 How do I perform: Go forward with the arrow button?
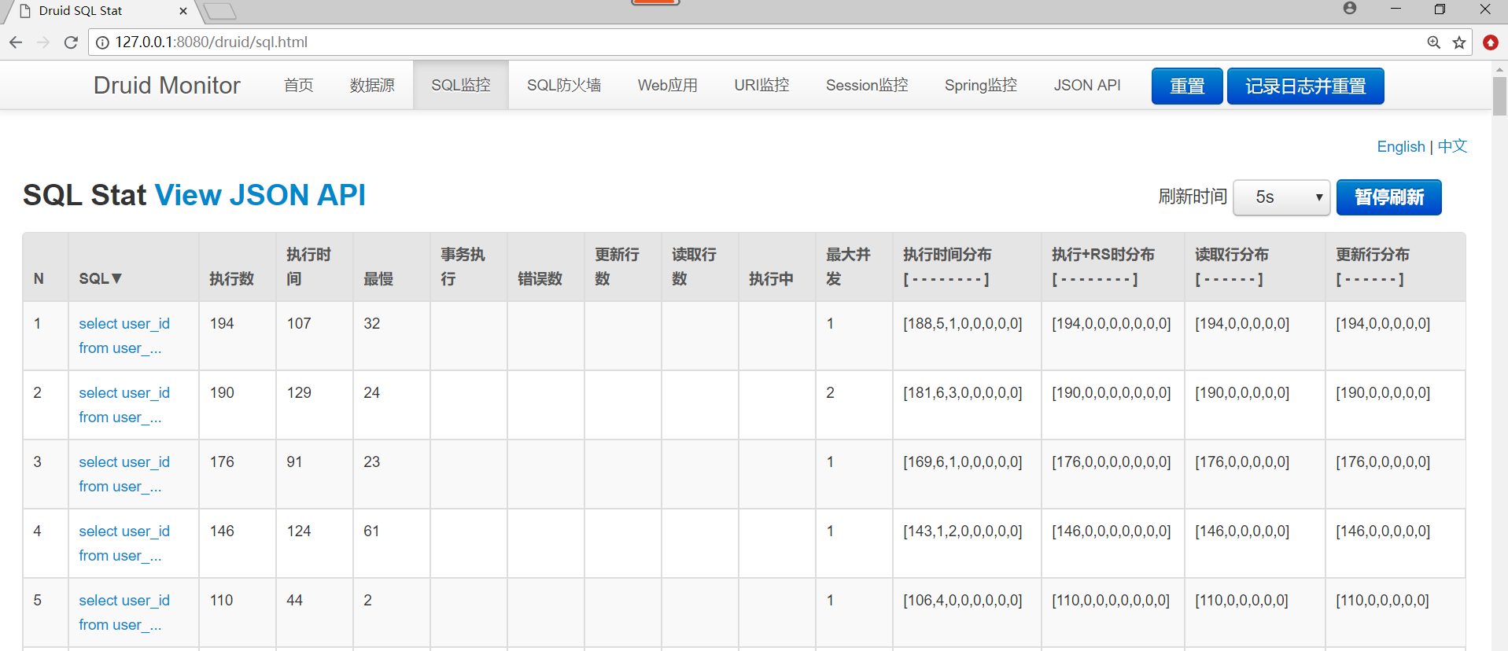point(43,42)
